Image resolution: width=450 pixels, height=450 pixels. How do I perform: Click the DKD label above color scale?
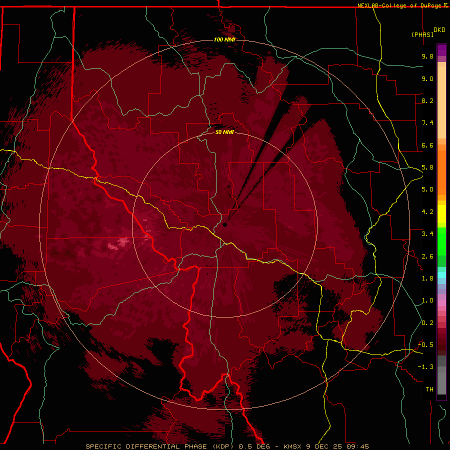(x=439, y=30)
